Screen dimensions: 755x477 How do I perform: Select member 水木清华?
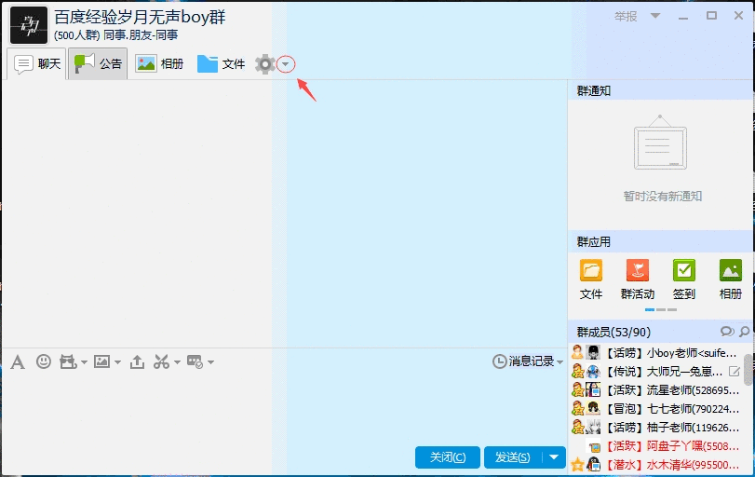click(655, 465)
